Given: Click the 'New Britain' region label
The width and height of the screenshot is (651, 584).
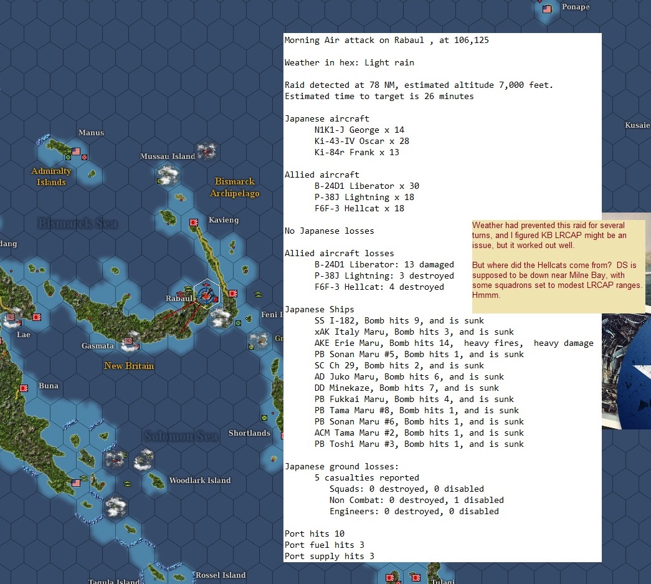Looking at the screenshot, I should pyautogui.click(x=129, y=365).
